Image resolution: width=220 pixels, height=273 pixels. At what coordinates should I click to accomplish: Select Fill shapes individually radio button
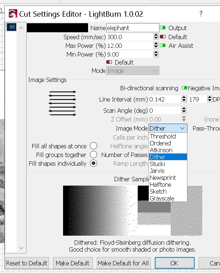click(x=94, y=163)
